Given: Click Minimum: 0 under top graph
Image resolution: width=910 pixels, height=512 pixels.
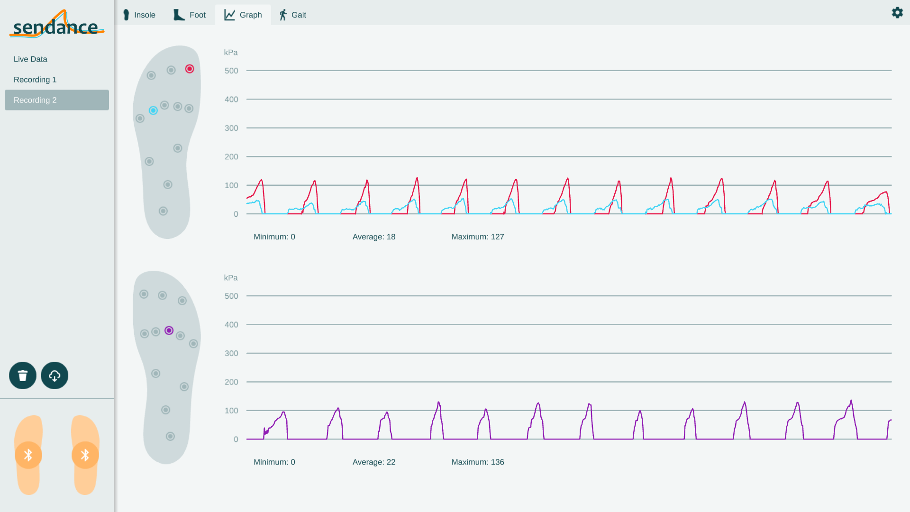Looking at the screenshot, I should [x=274, y=237].
